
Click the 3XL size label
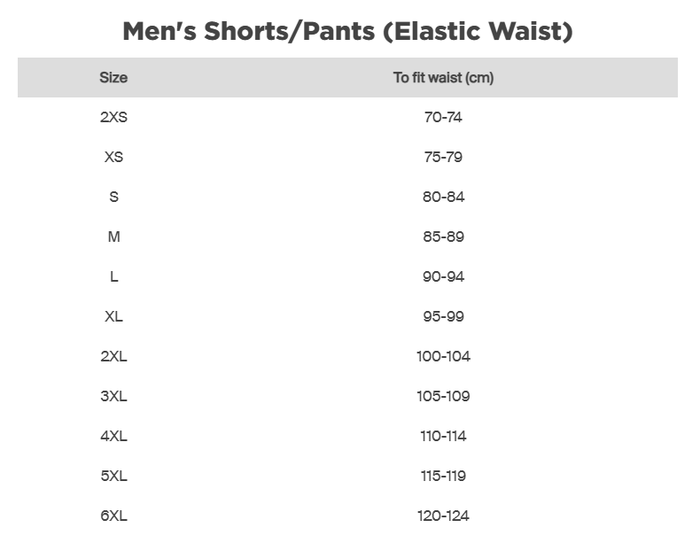point(113,396)
